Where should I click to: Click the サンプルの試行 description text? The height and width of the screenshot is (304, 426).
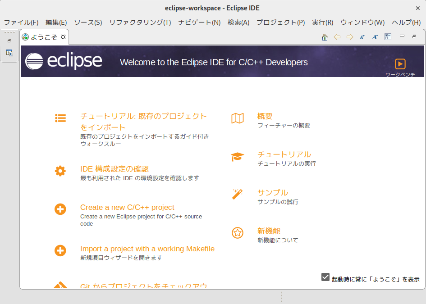(x=278, y=202)
